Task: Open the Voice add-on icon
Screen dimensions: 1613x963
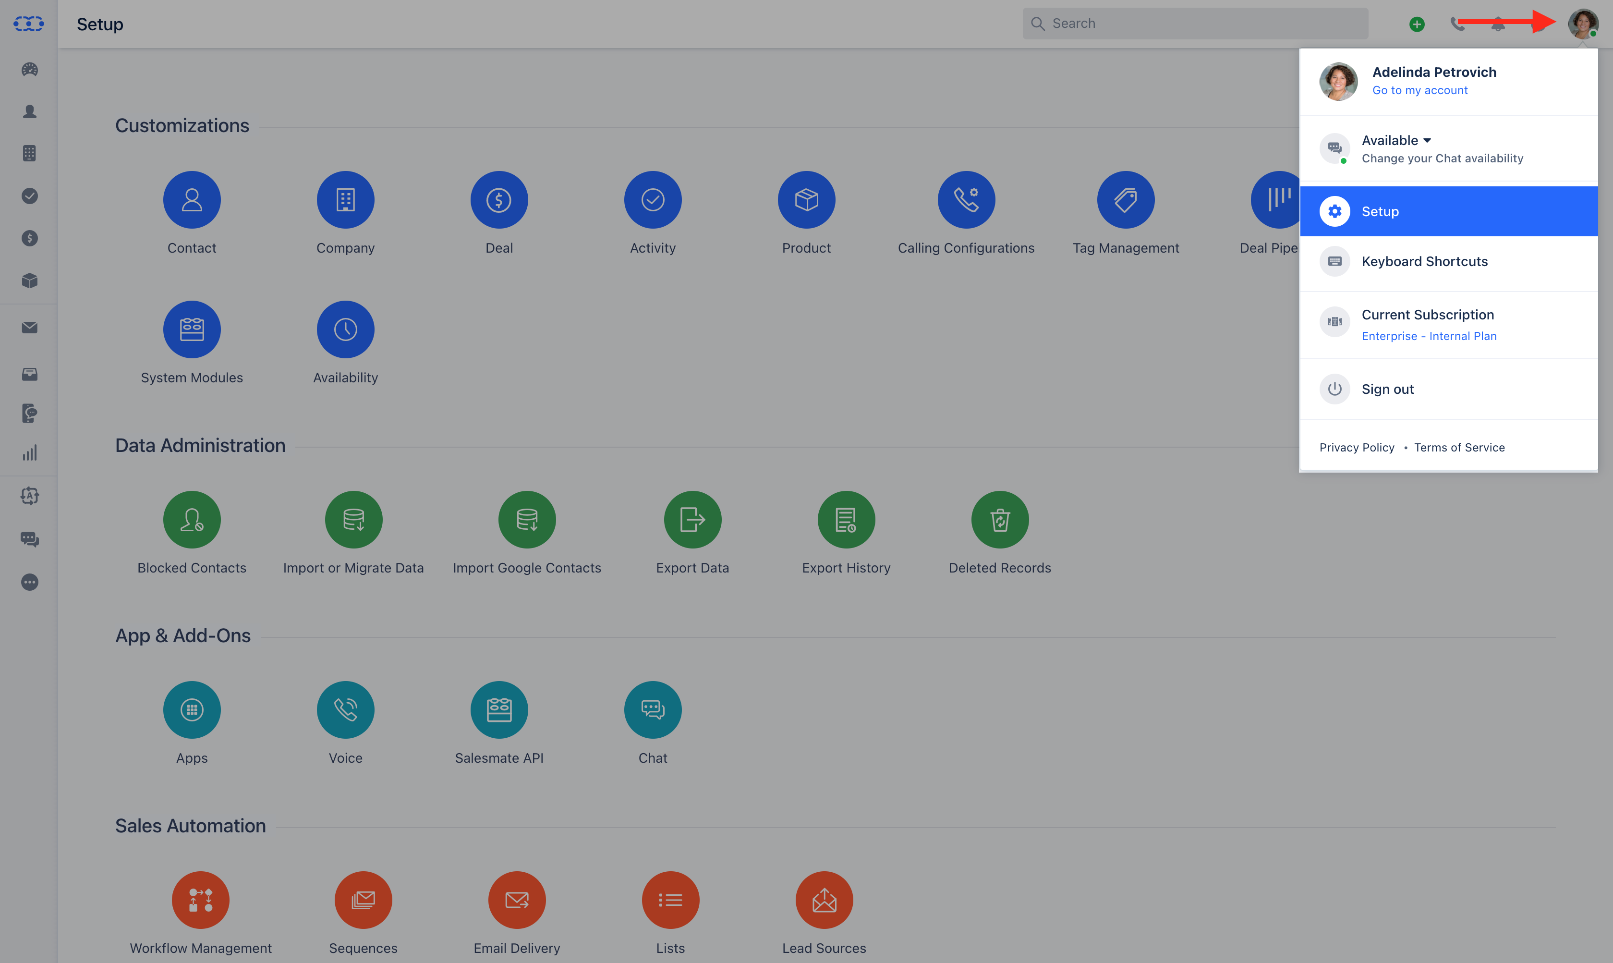Action: 345,710
